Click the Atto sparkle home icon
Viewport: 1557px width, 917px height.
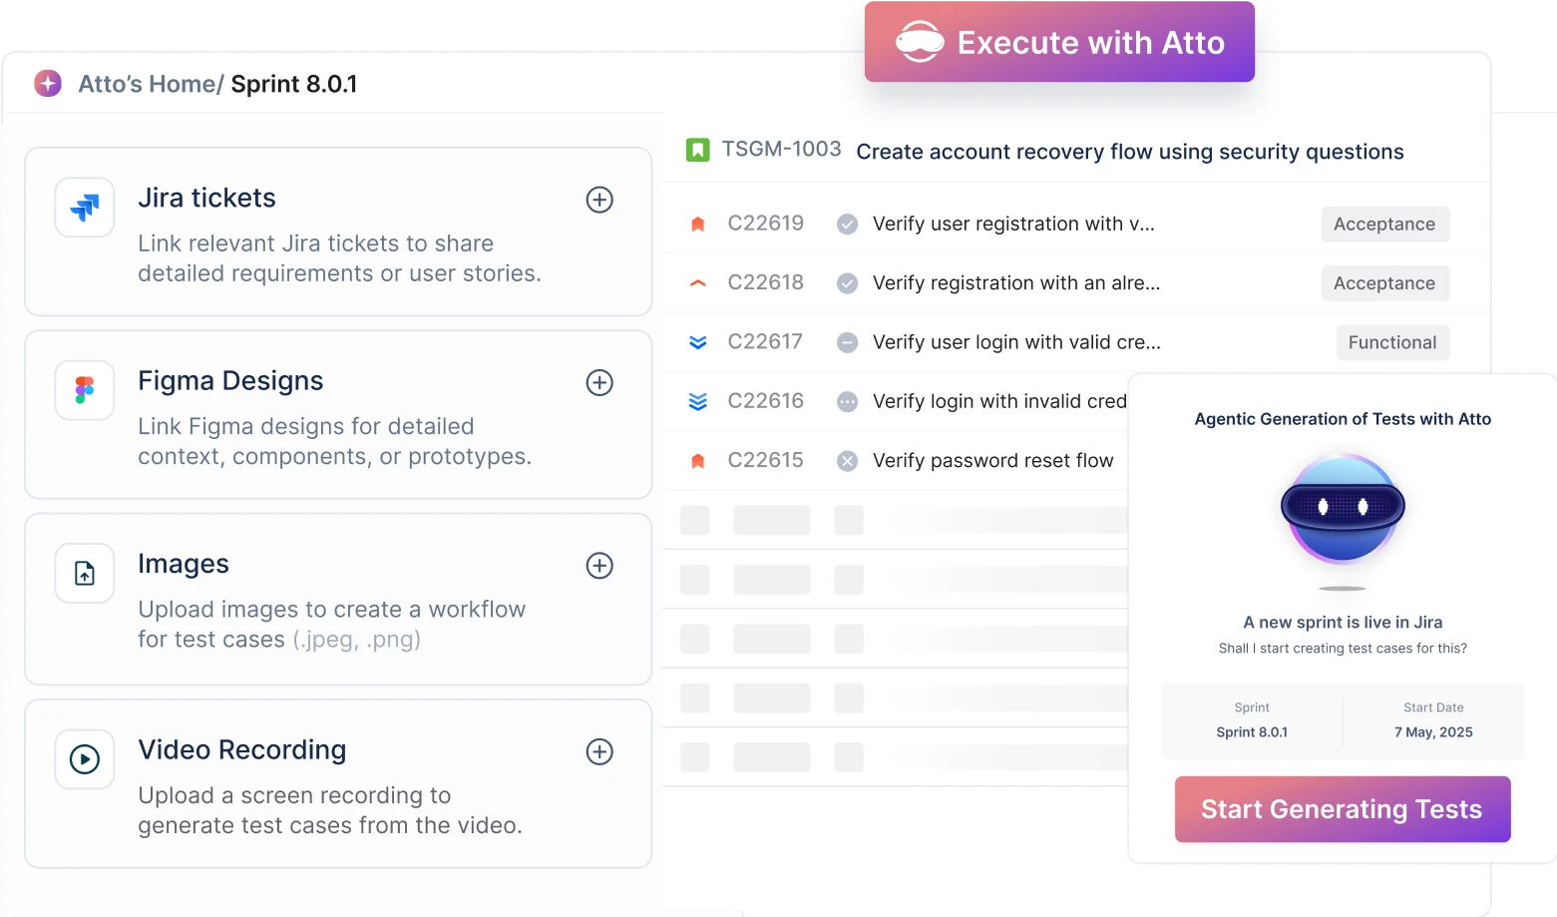click(48, 84)
